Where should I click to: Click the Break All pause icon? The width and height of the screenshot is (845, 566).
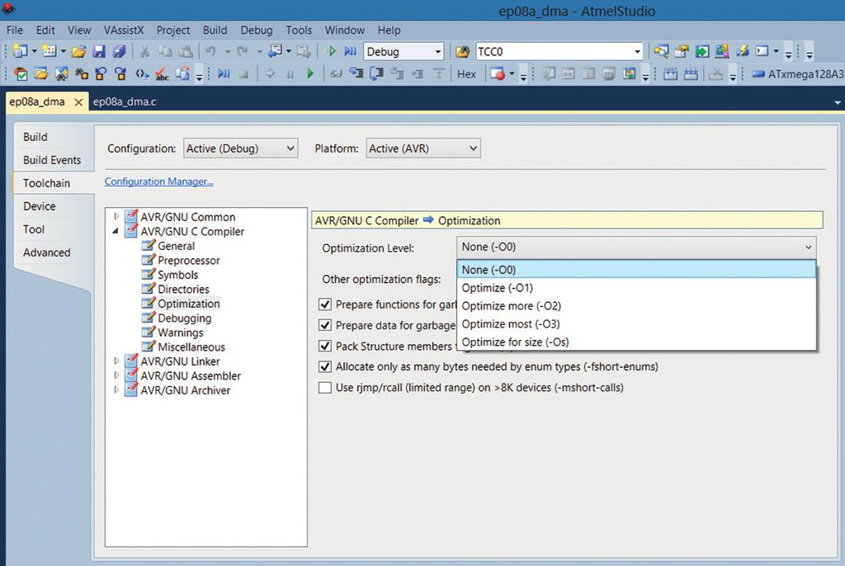click(290, 74)
